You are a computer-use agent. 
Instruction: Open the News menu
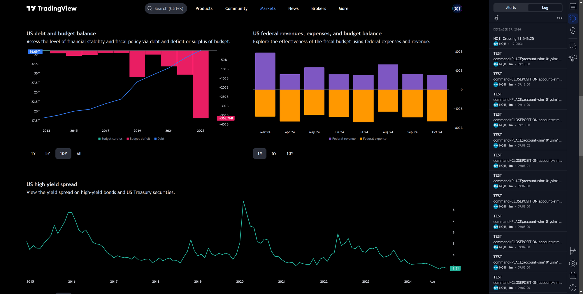[293, 8]
